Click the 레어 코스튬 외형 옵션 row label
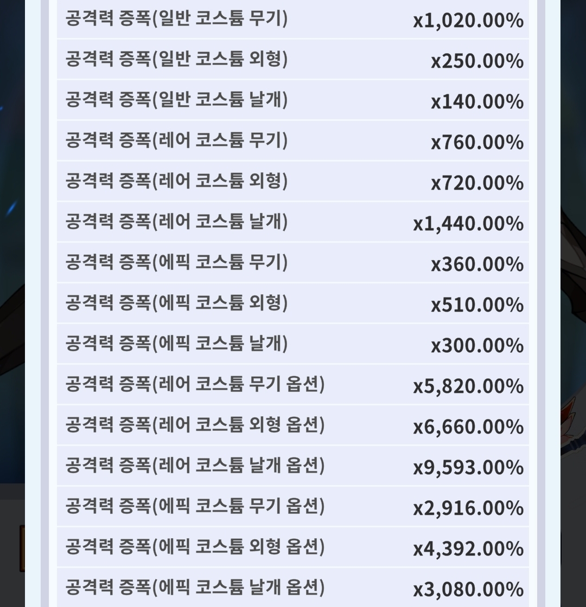The width and height of the screenshot is (586, 607). pos(195,425)
